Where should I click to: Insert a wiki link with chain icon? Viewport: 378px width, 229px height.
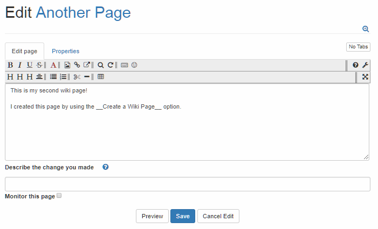pos(77,65)
